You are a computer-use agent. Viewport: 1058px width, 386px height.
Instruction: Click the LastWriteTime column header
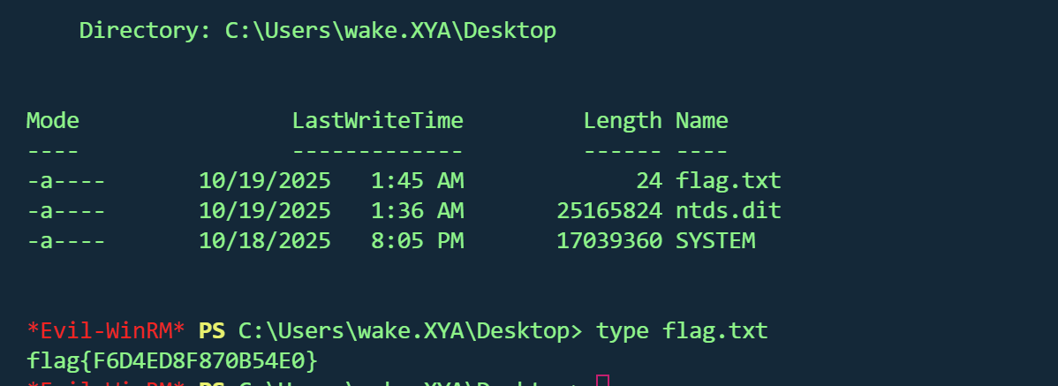tap(377, 121)
